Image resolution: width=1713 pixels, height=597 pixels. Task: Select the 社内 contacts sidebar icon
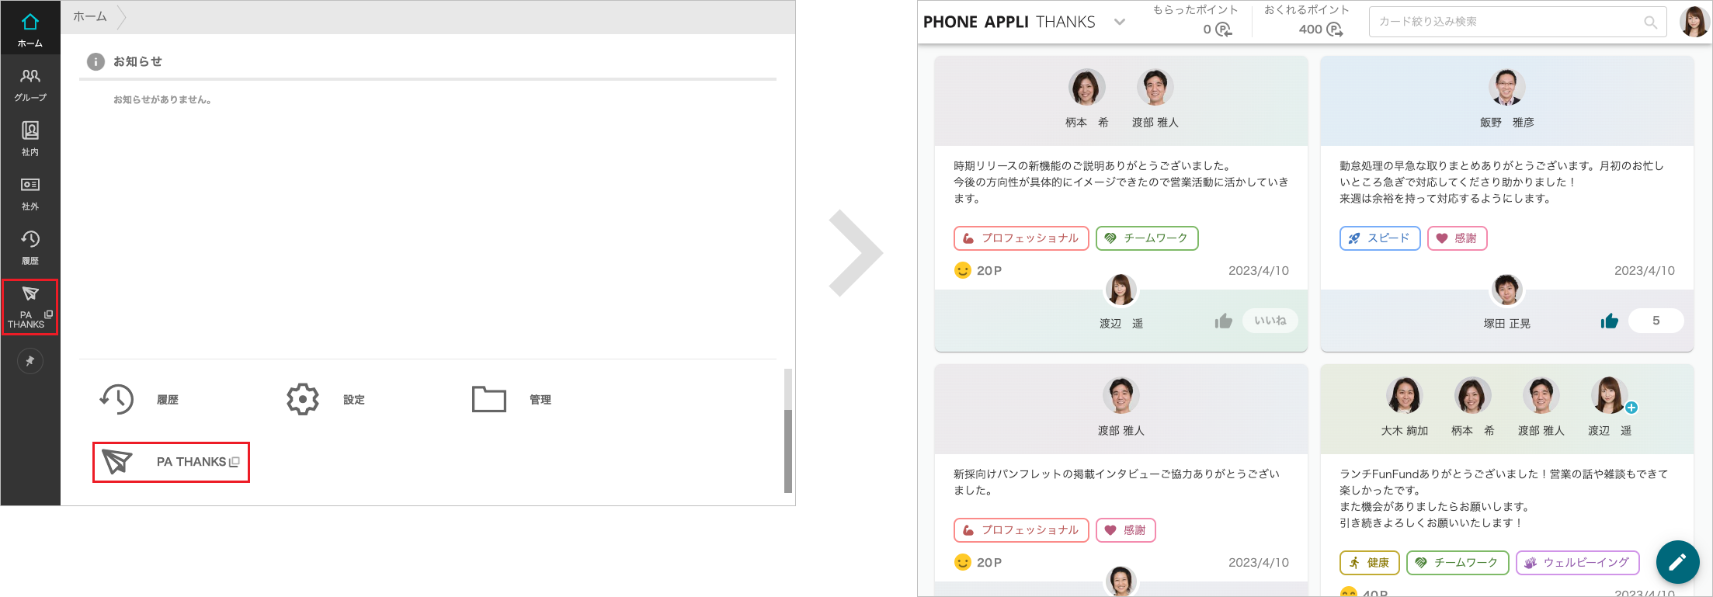tap(30, 138)
